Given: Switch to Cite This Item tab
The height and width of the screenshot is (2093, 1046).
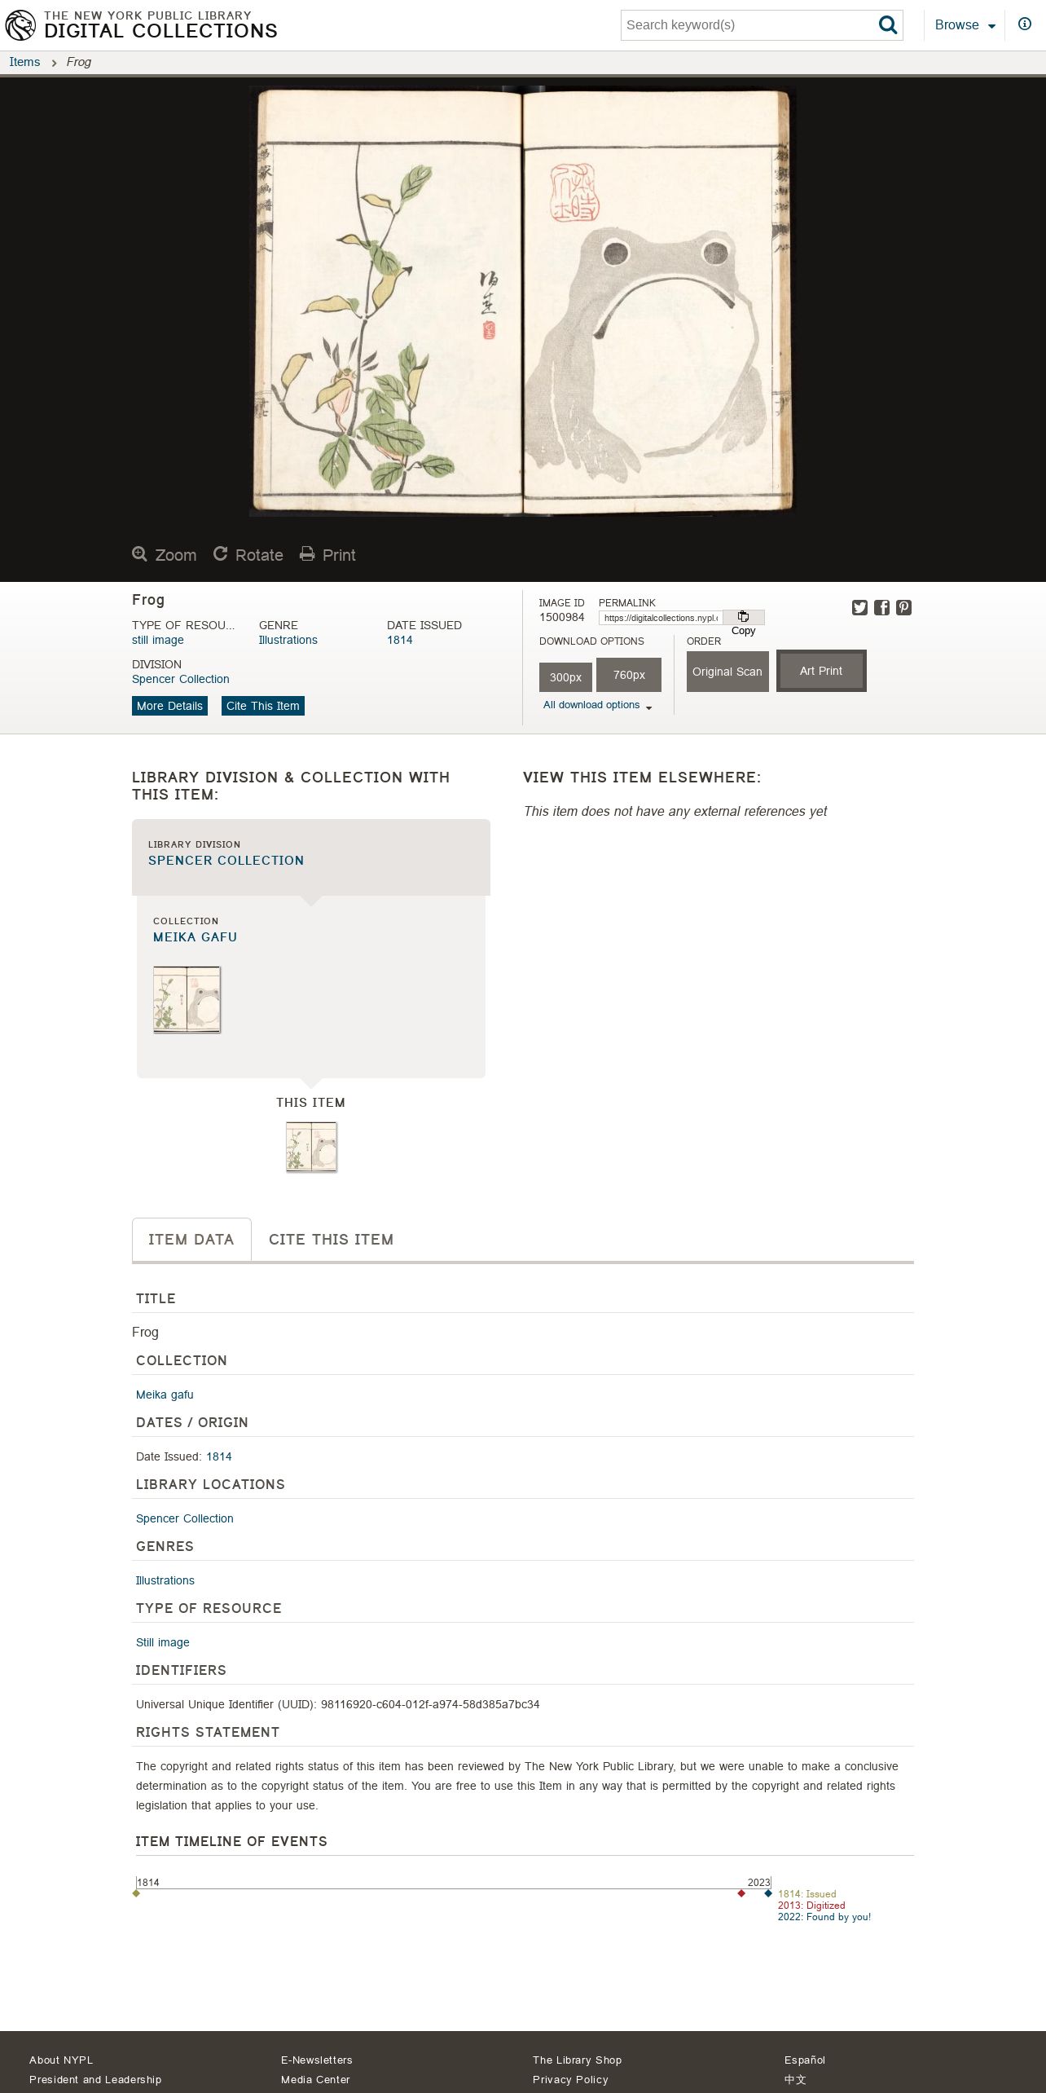Looking at the screenshot, I should (x=331, y=1240).
